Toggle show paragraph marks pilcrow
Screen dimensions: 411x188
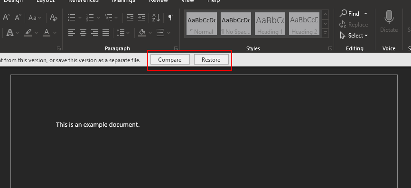pyautogui.click(x=171, y=18)
